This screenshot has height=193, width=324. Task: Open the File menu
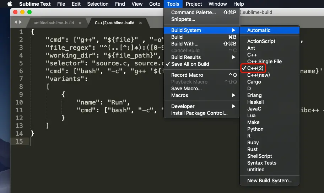point(61,4)
